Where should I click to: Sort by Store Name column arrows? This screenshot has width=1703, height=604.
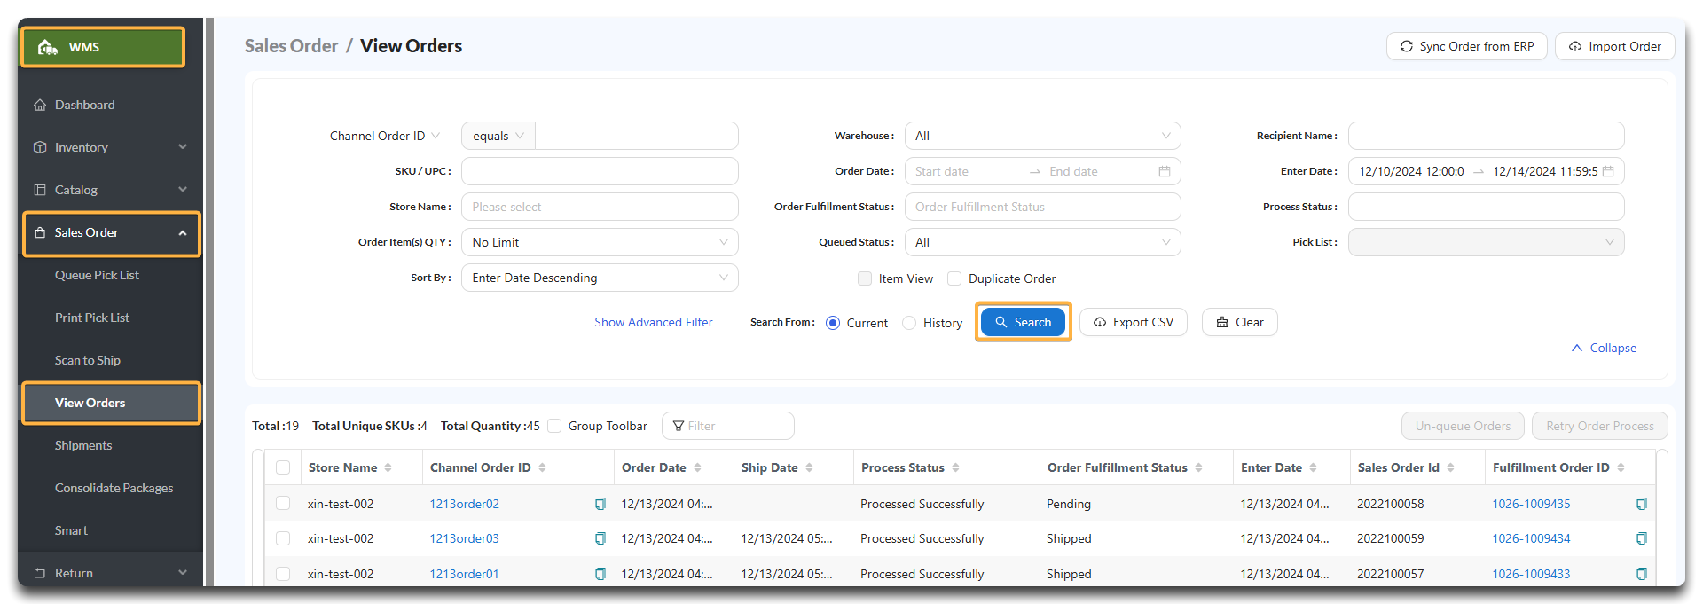[388, 467]
